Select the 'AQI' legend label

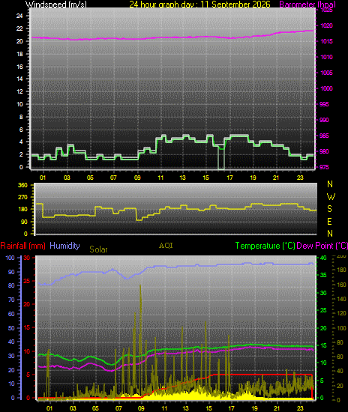point(166,246)
